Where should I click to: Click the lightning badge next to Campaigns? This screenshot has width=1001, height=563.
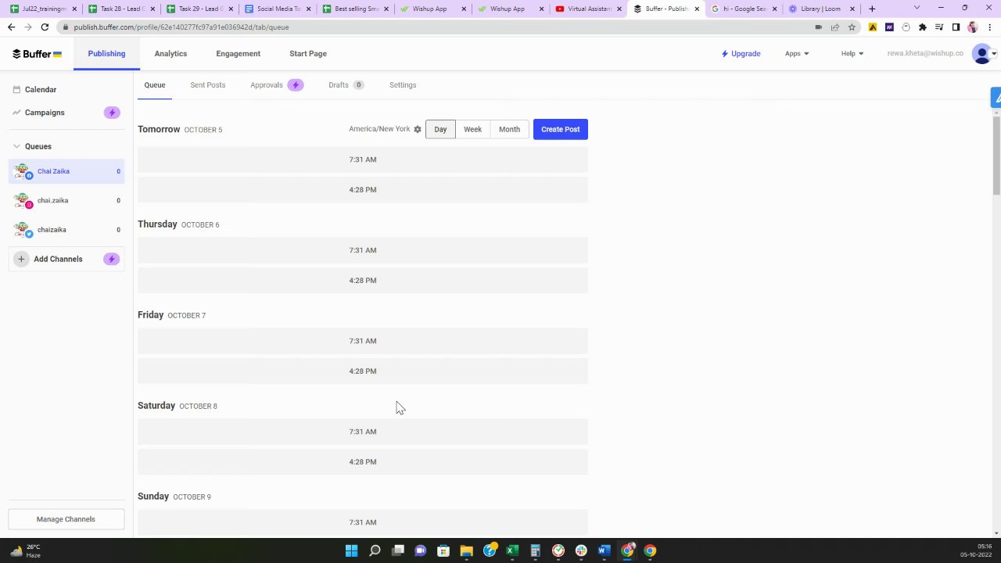click(112, 113)
